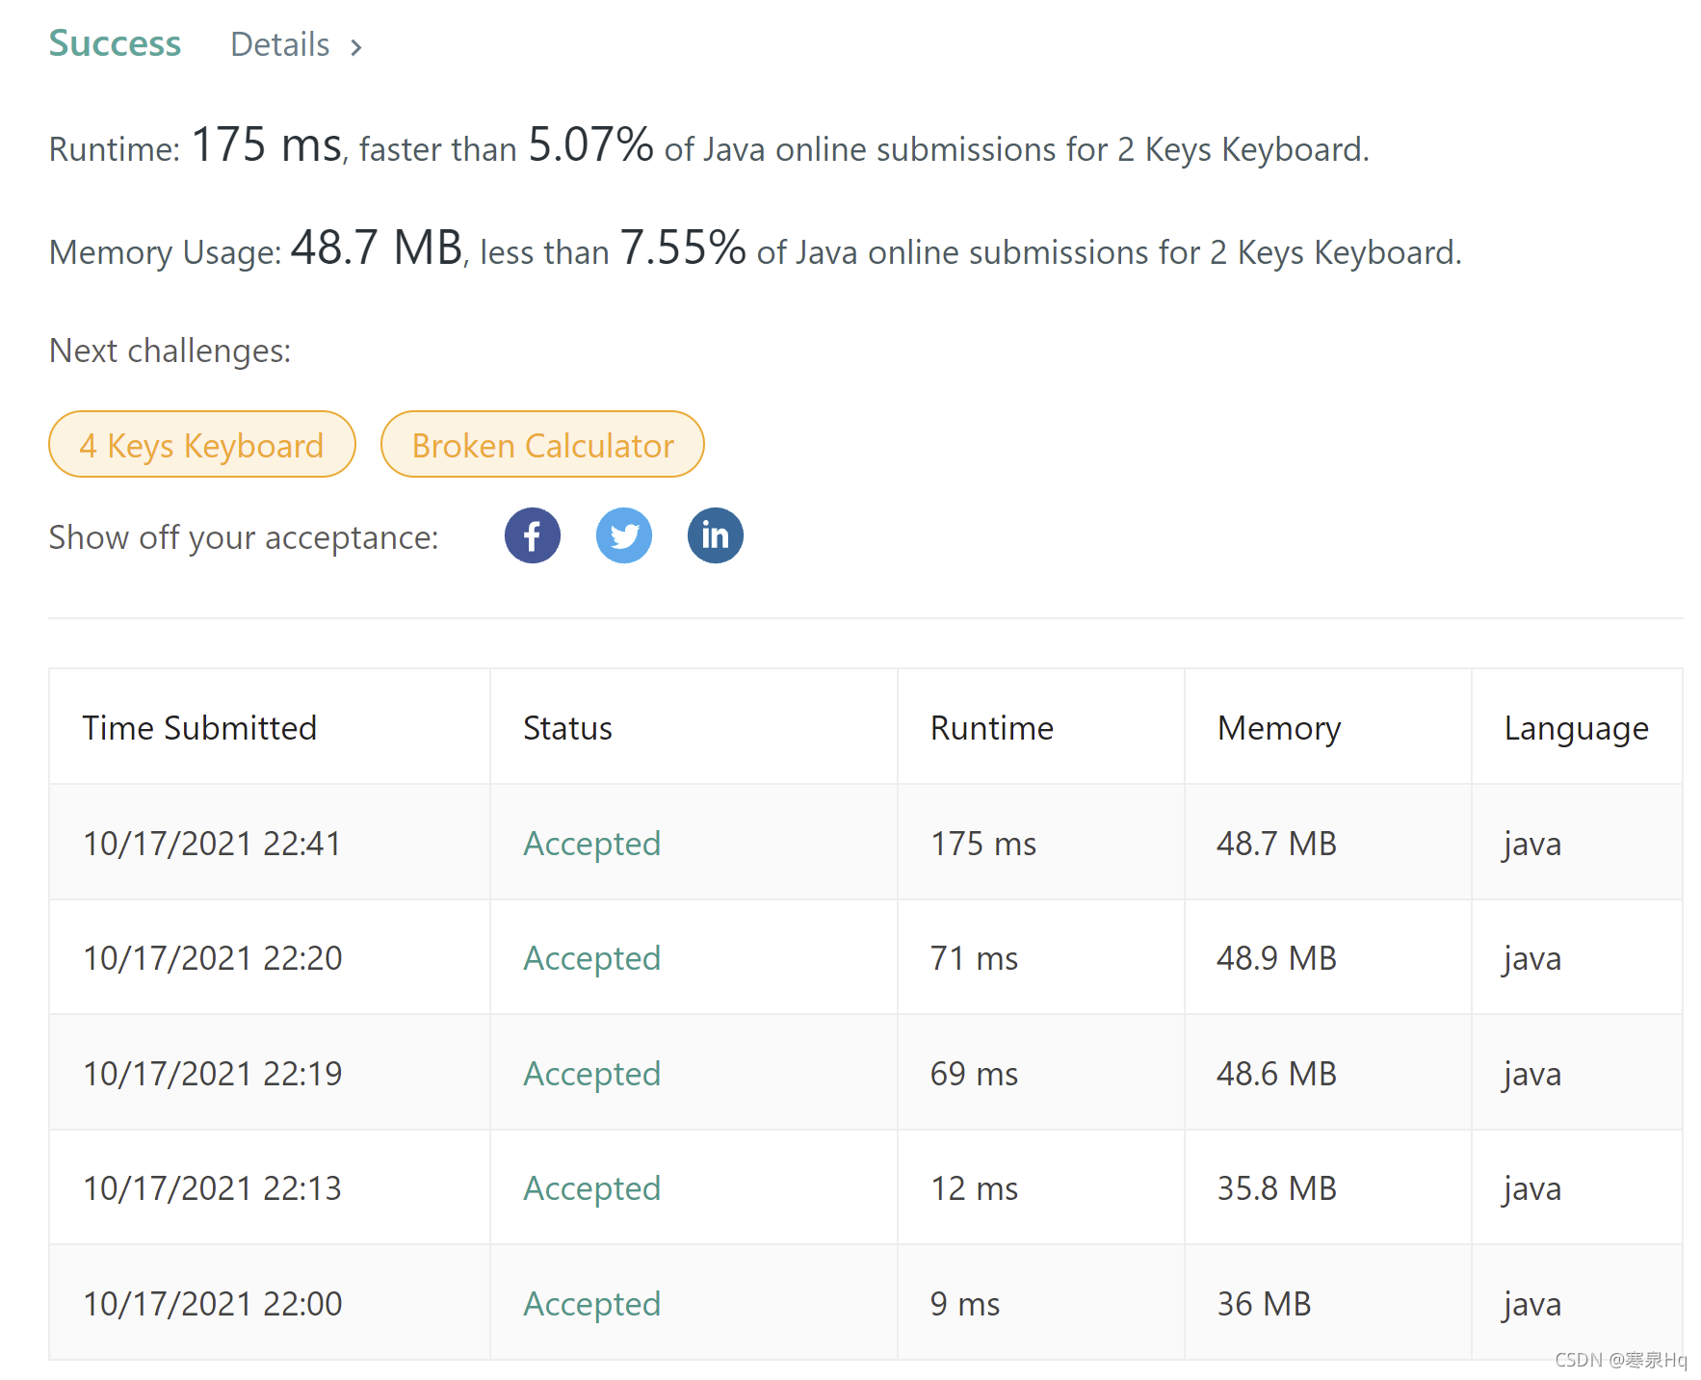Open Accepted submission from 22:20
This screenshot has width=1701, height=1380.
pyautogui.click(x=591, y=958)
